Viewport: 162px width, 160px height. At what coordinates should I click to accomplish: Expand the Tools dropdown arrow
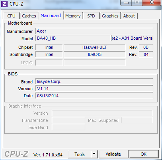tap(94, 154)
